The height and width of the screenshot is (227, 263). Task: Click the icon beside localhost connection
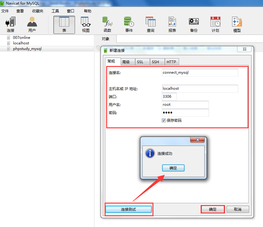[x=9, y=43]
